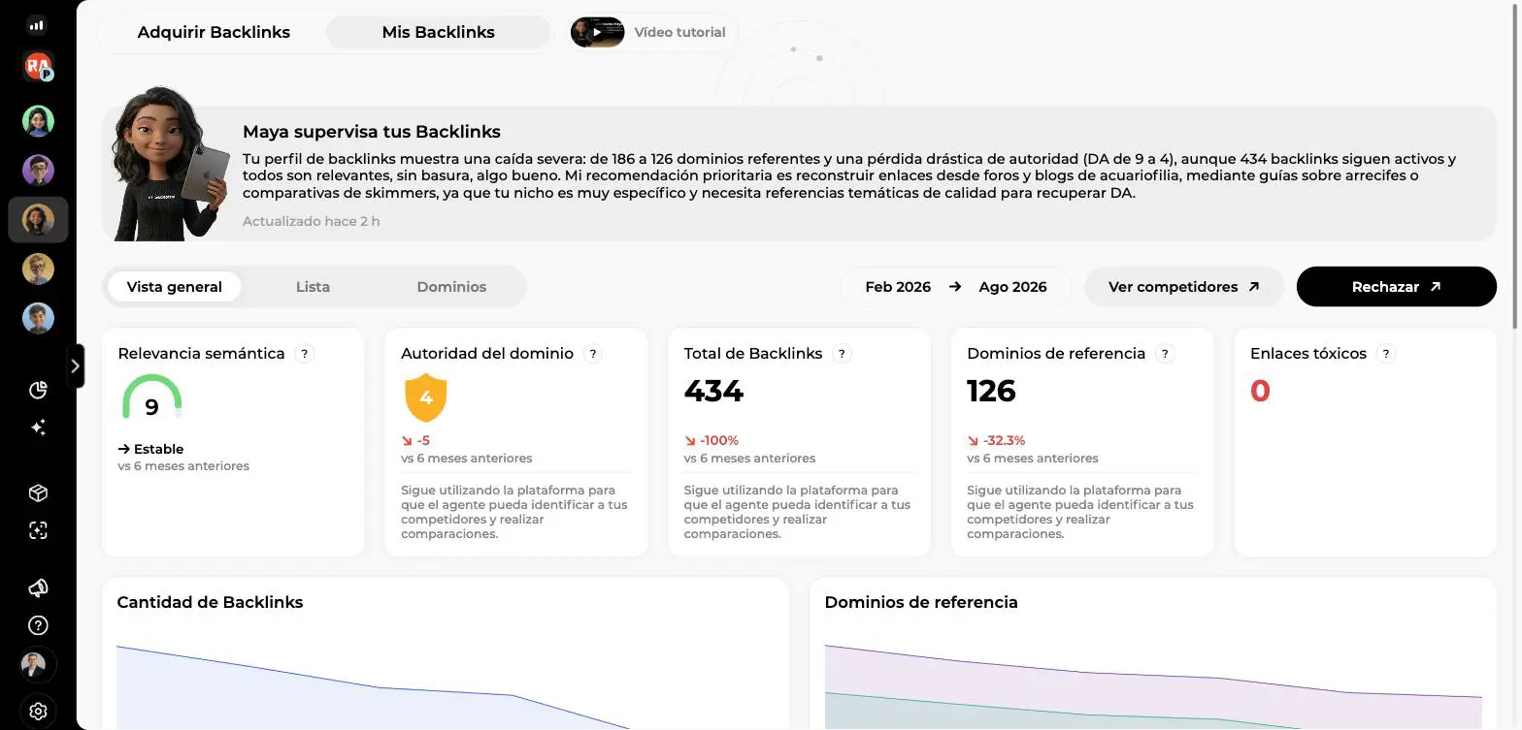This screenshot has height=730, width=1522.
Task: Open the cube box icon in sidebar
Action: tap(38, 492)
